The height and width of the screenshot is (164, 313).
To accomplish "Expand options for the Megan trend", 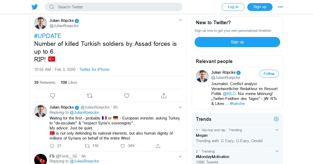I will coord(277,130).
